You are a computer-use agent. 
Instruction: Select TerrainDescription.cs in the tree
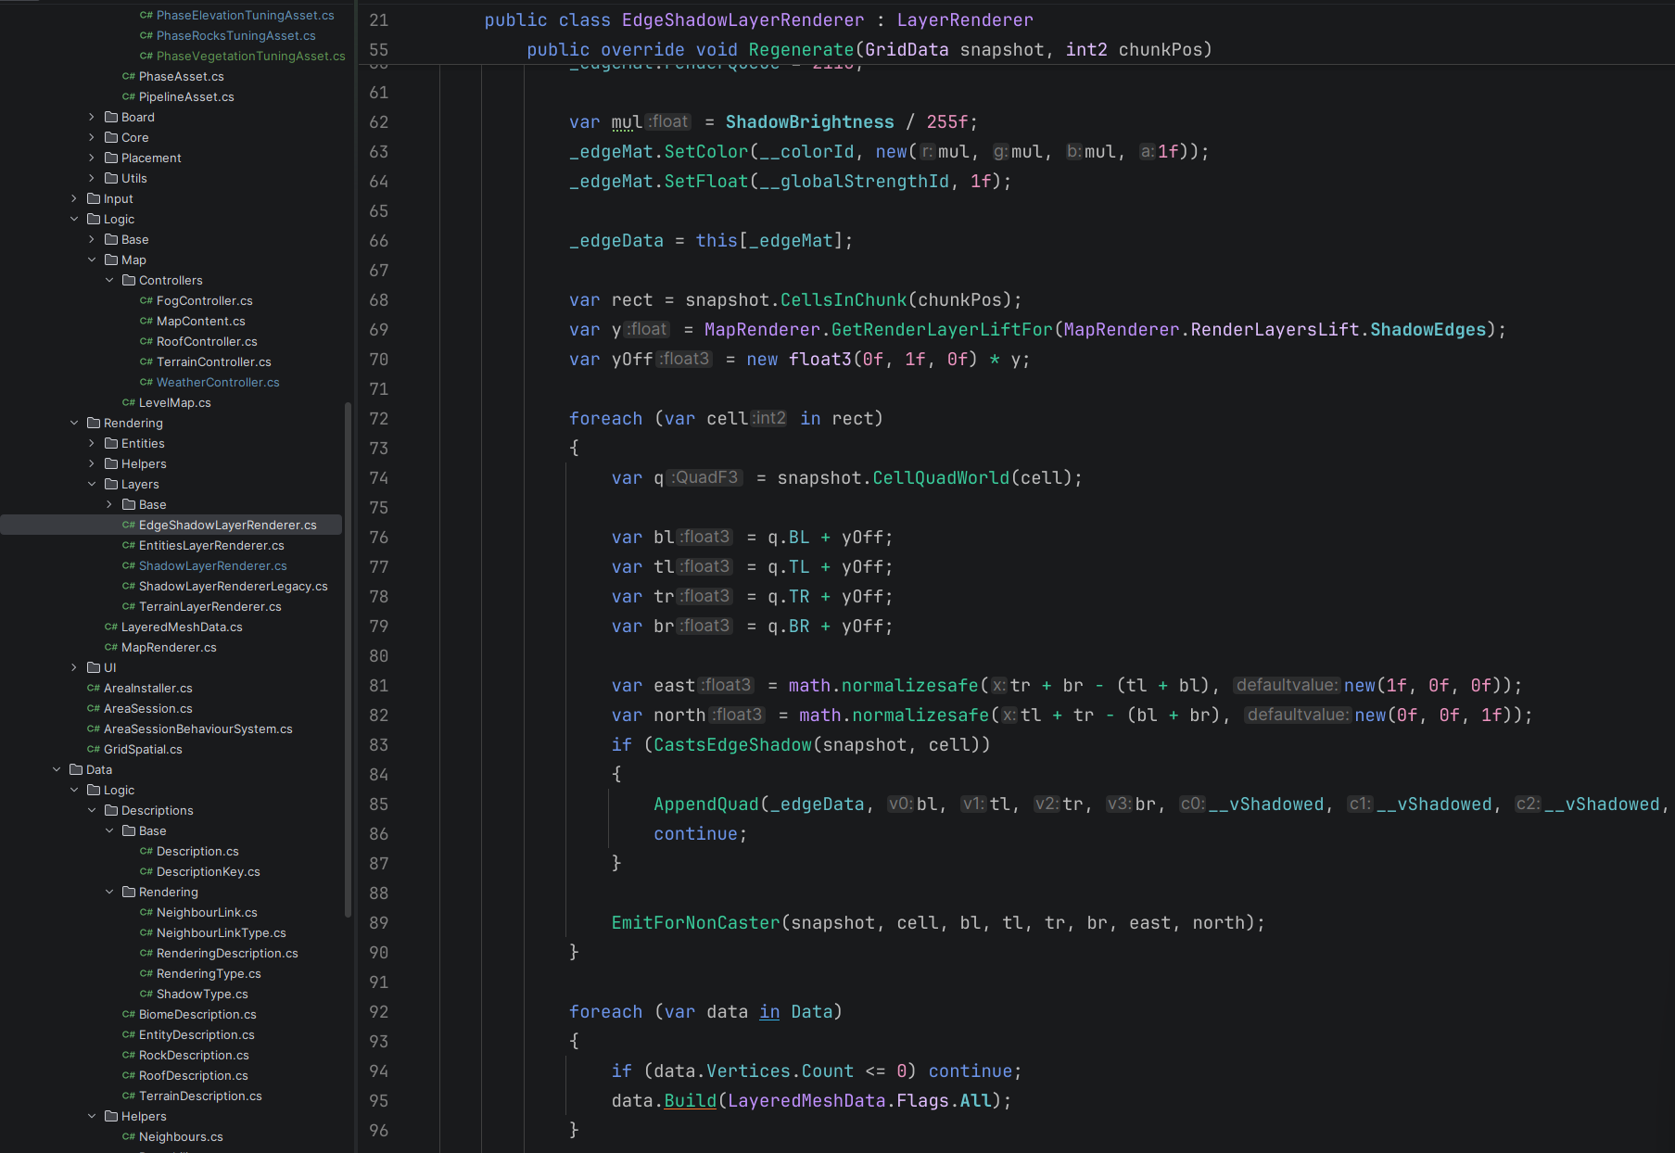tap(200, 1096)
